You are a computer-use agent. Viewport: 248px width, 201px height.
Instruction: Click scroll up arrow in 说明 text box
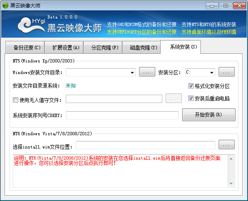pos(231,159)
